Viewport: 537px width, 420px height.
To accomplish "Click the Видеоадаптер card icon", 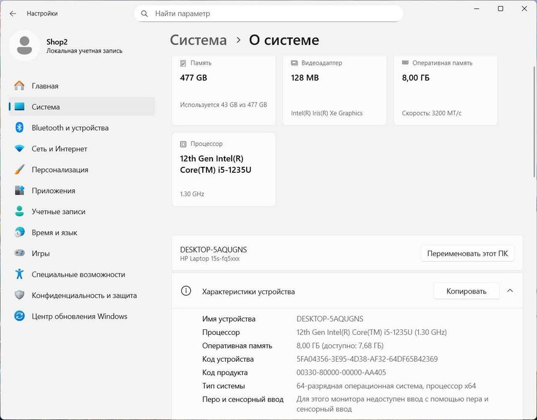I will point(294,63).
